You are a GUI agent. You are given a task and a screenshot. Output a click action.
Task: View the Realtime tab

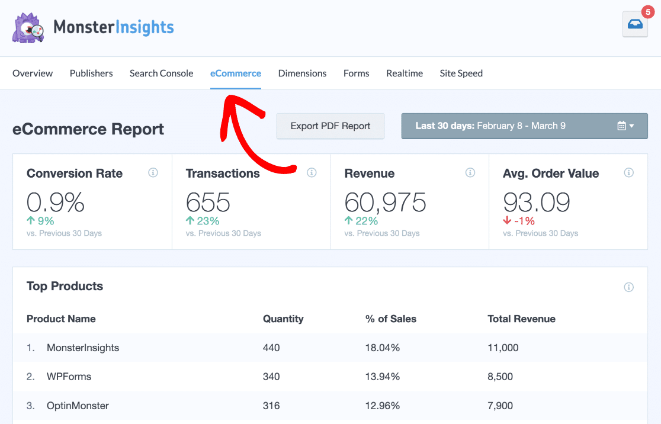click(x=405, y=73)
